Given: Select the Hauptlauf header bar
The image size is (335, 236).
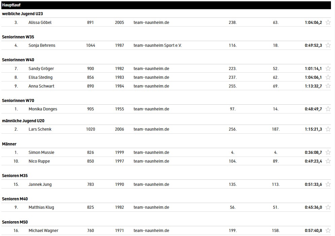Looking at the screenshot, I should pos(166,5).
